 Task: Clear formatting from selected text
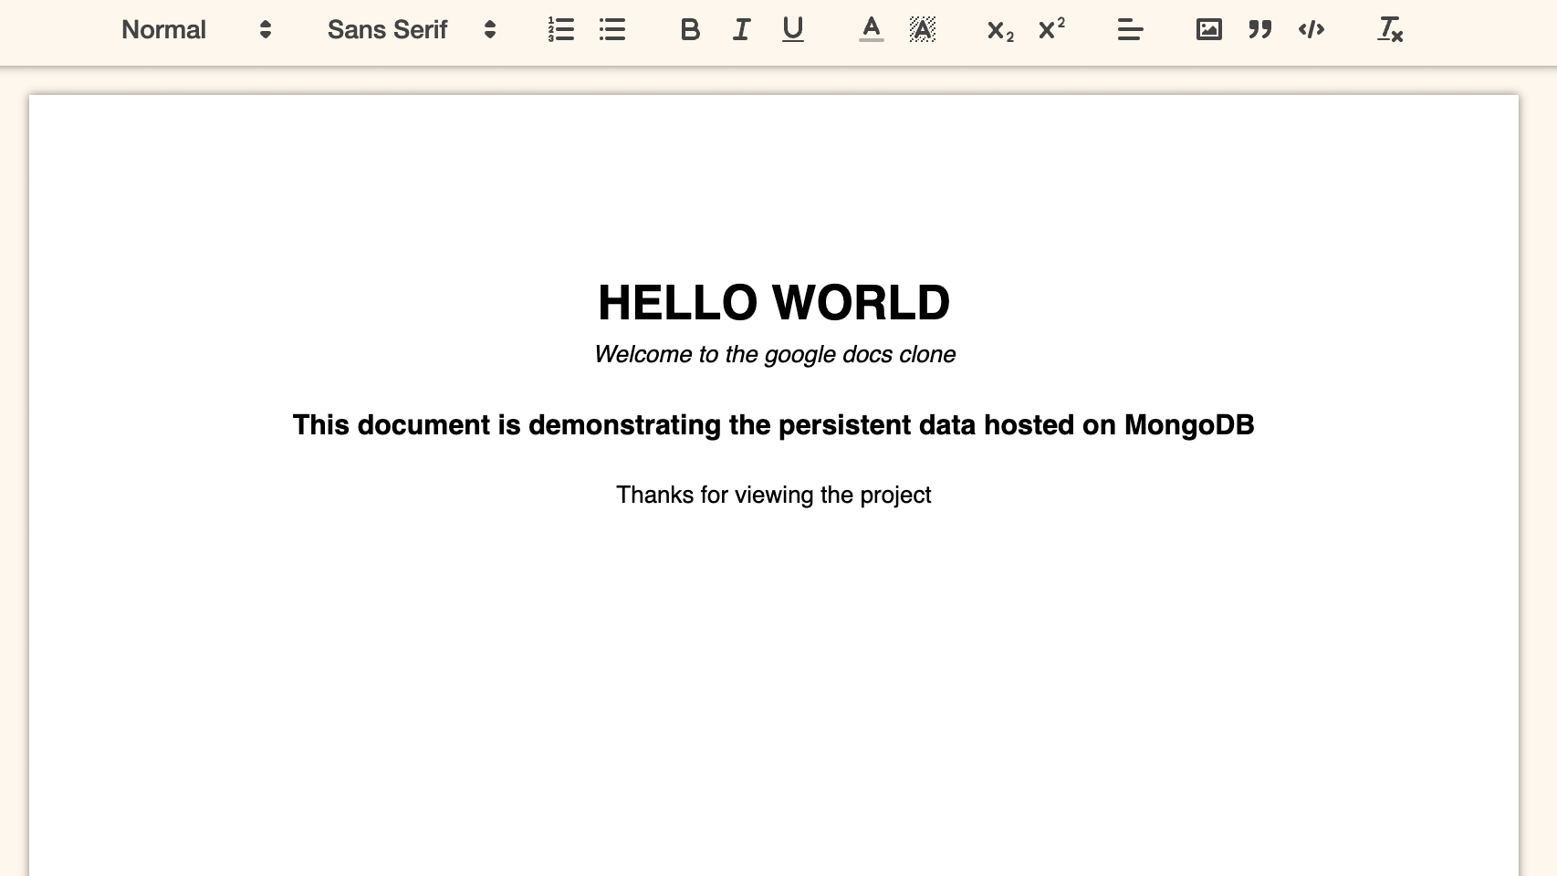click(1390, 30)
